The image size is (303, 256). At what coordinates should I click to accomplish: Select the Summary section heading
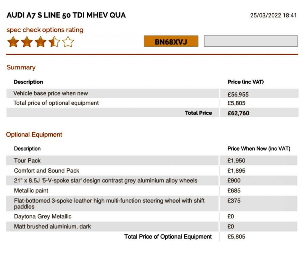click(21, 67)
